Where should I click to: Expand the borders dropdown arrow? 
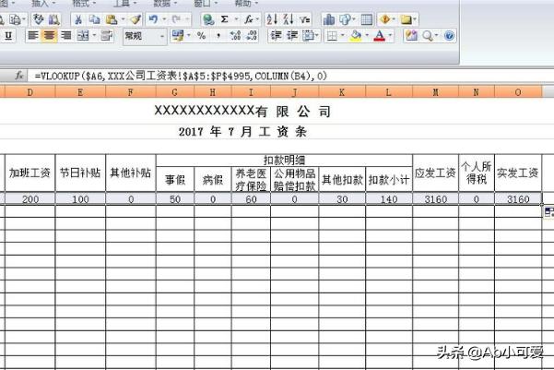click(344, 36)
